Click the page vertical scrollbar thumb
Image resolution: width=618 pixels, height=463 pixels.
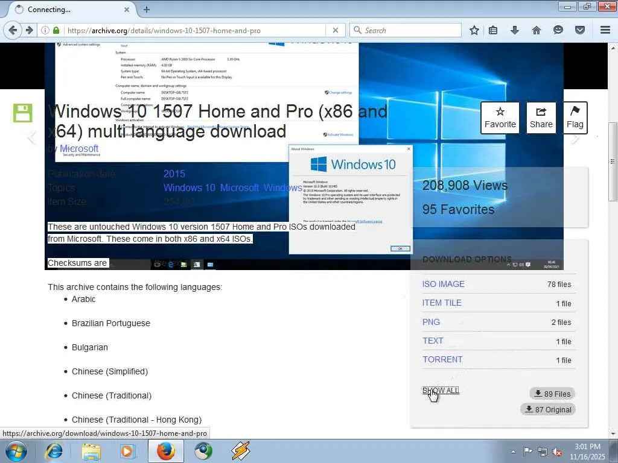point(613,162)
